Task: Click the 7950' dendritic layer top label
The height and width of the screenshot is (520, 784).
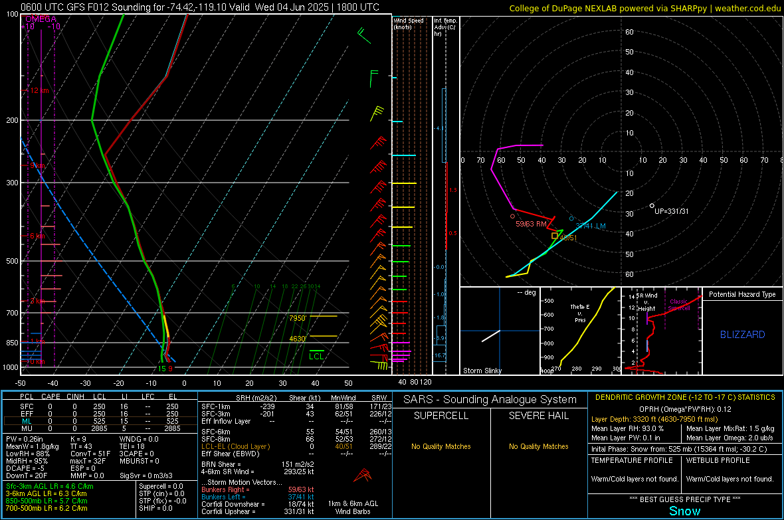Action: click(x=298, y=318)
